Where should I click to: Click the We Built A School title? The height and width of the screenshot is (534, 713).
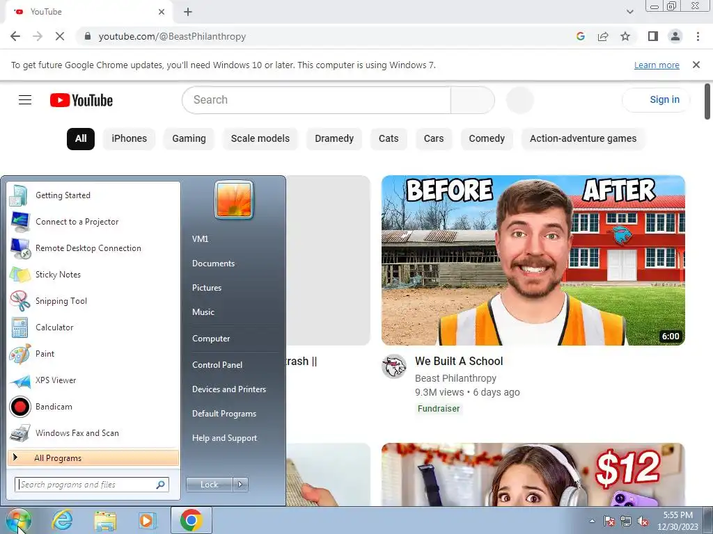coord(459,361)
